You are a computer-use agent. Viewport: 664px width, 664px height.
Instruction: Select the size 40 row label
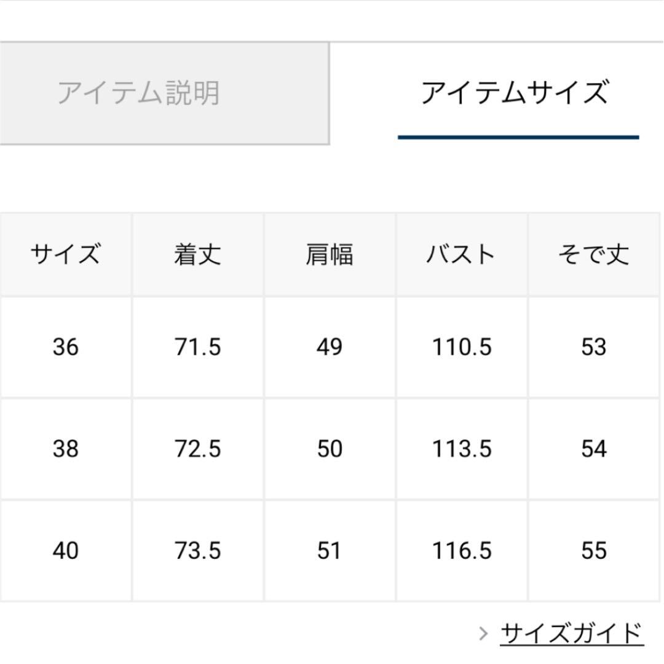(65, 550)
